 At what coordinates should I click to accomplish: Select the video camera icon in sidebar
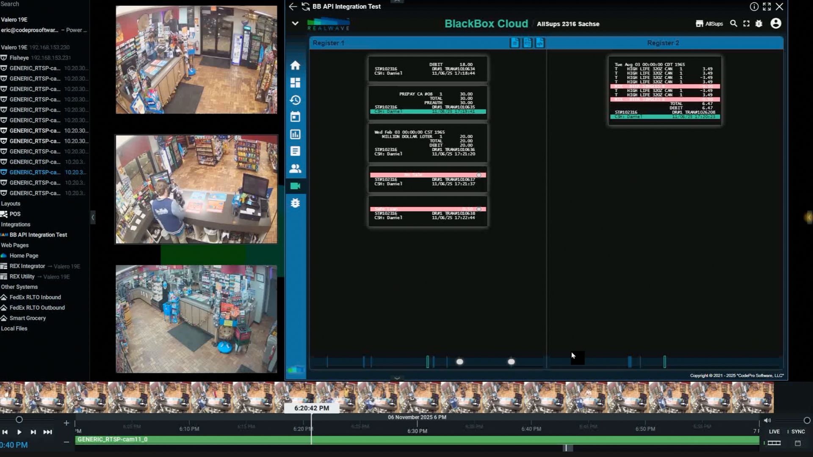pos(295,186)
